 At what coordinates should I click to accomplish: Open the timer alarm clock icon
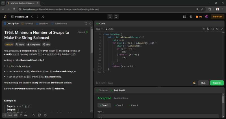click(110, 17)
